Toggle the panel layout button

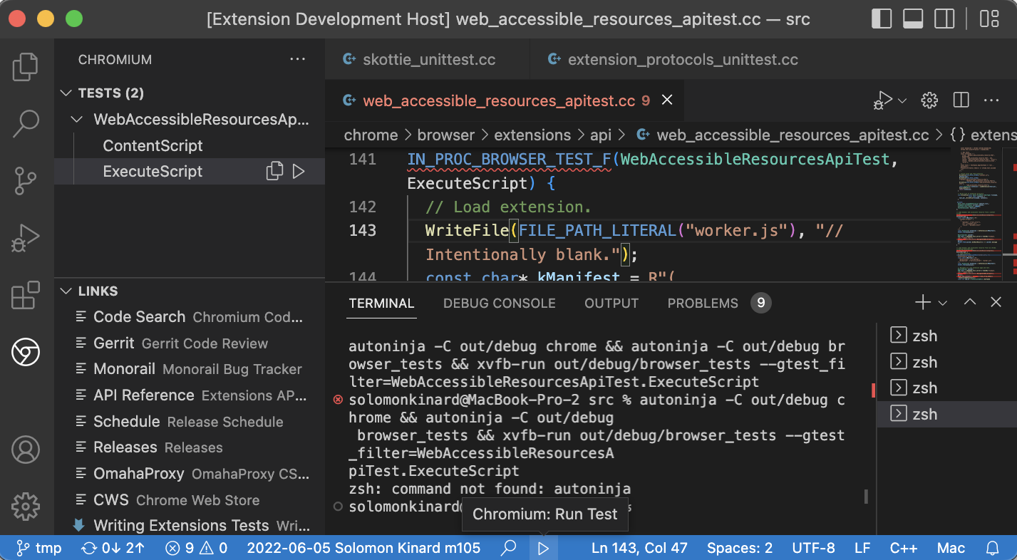pos(913,19)
